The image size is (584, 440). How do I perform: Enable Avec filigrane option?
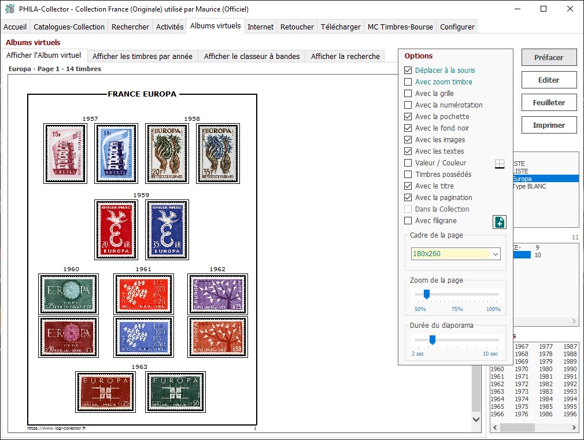408,220
